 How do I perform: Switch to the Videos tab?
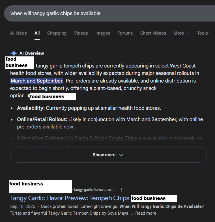[81, 33]
